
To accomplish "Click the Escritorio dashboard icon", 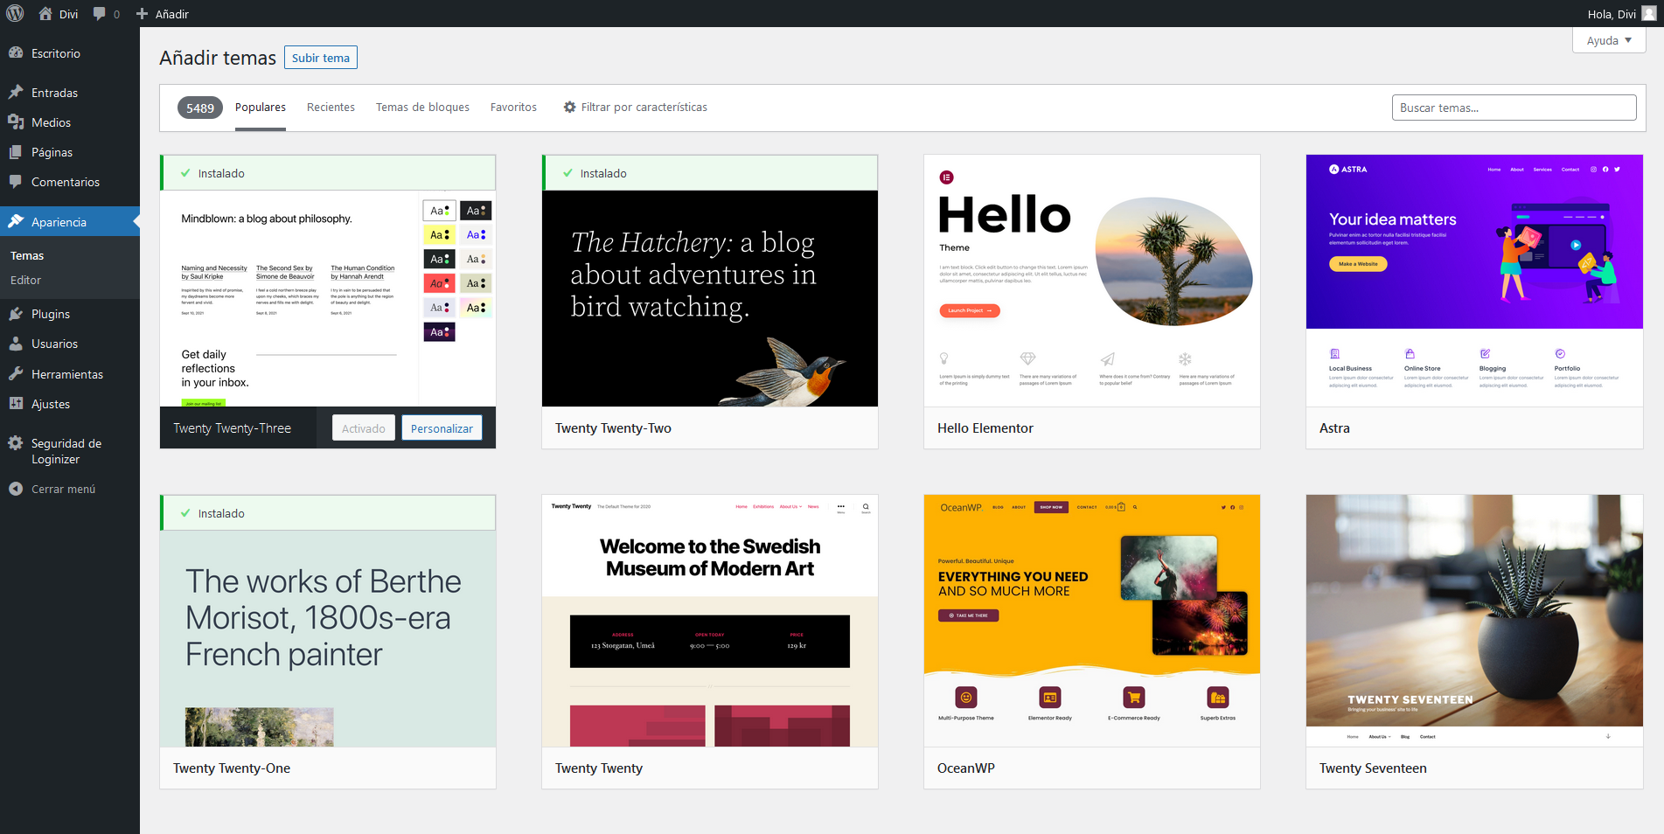I will pos(16,52).
